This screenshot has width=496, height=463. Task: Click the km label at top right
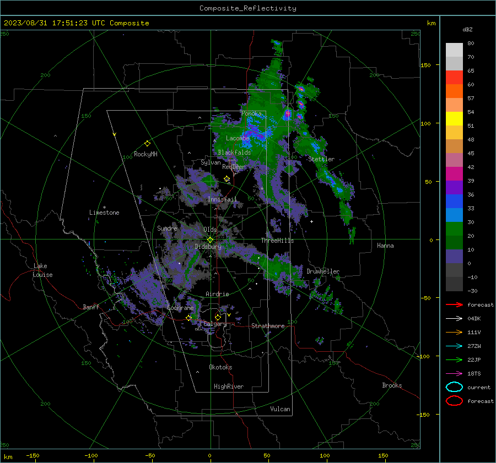tap(431, 23)
